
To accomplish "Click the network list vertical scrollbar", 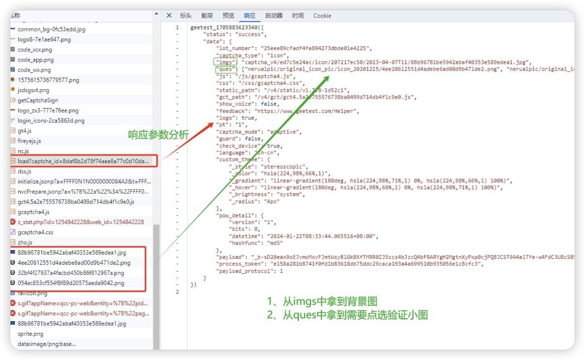I will pyautogui.click(x=156, y=286).
